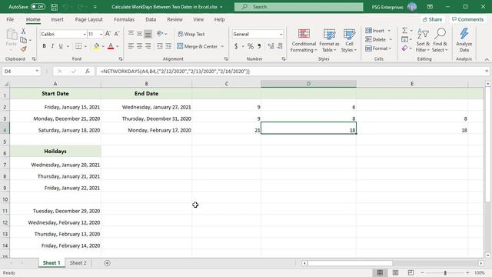This screenshot has height=277, width=492.
Task: Apply Percent Style
Action: point(251,46)
